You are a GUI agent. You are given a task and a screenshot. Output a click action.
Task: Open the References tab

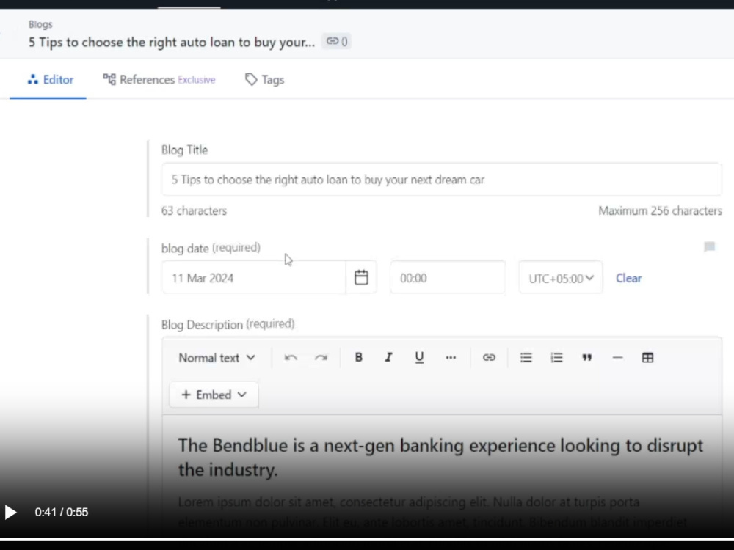[x=159, y=79]
